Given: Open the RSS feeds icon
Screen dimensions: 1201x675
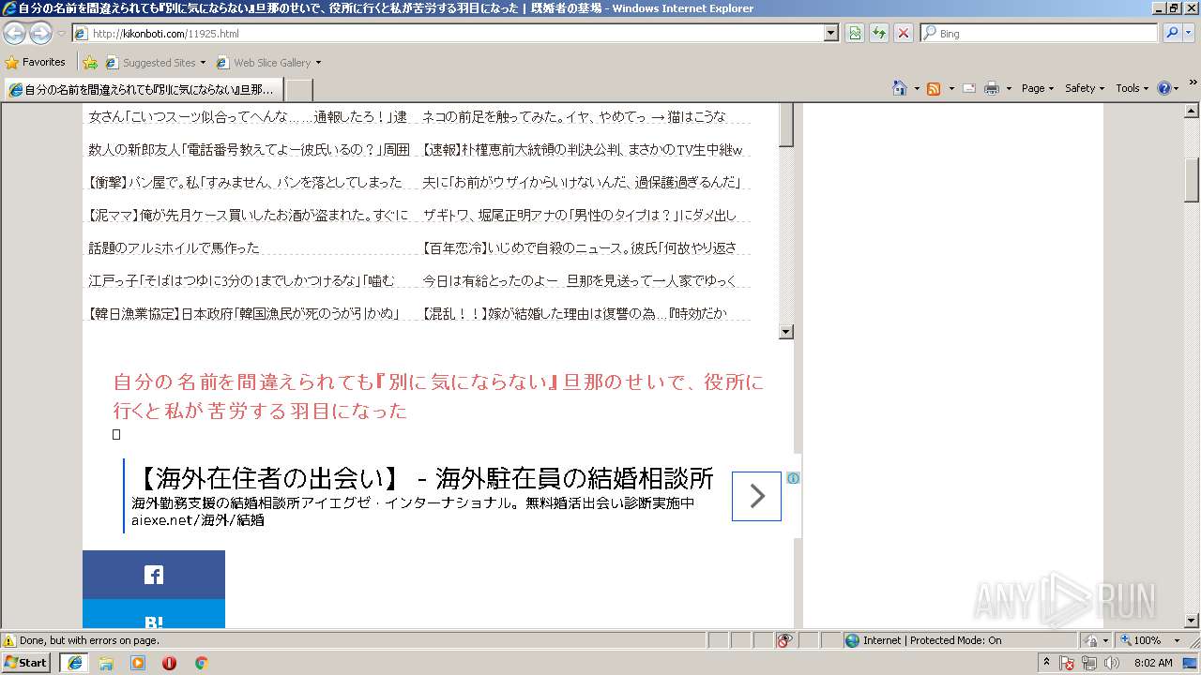Looking at the screenshot, I should (934, 88).
